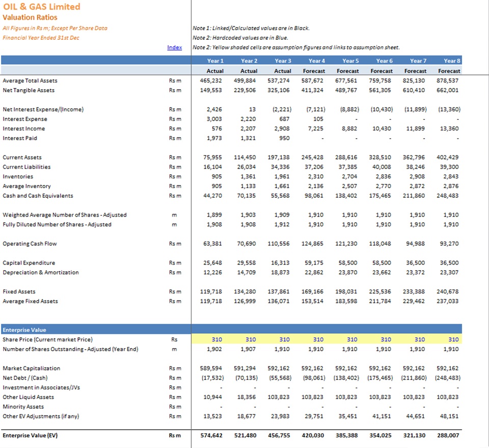
Task: Select Average Total Assets row label
Action: pyautogui.click(x=30, y=81)
